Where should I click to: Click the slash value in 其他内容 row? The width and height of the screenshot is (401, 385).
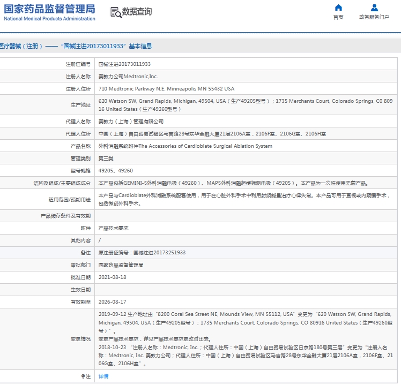[100, 240]
